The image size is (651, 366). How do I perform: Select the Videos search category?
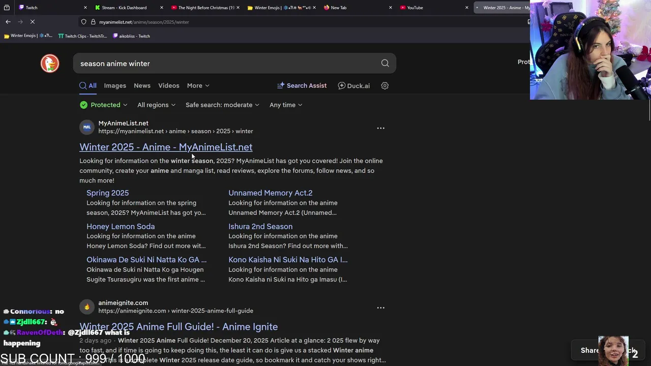[169, 86]
